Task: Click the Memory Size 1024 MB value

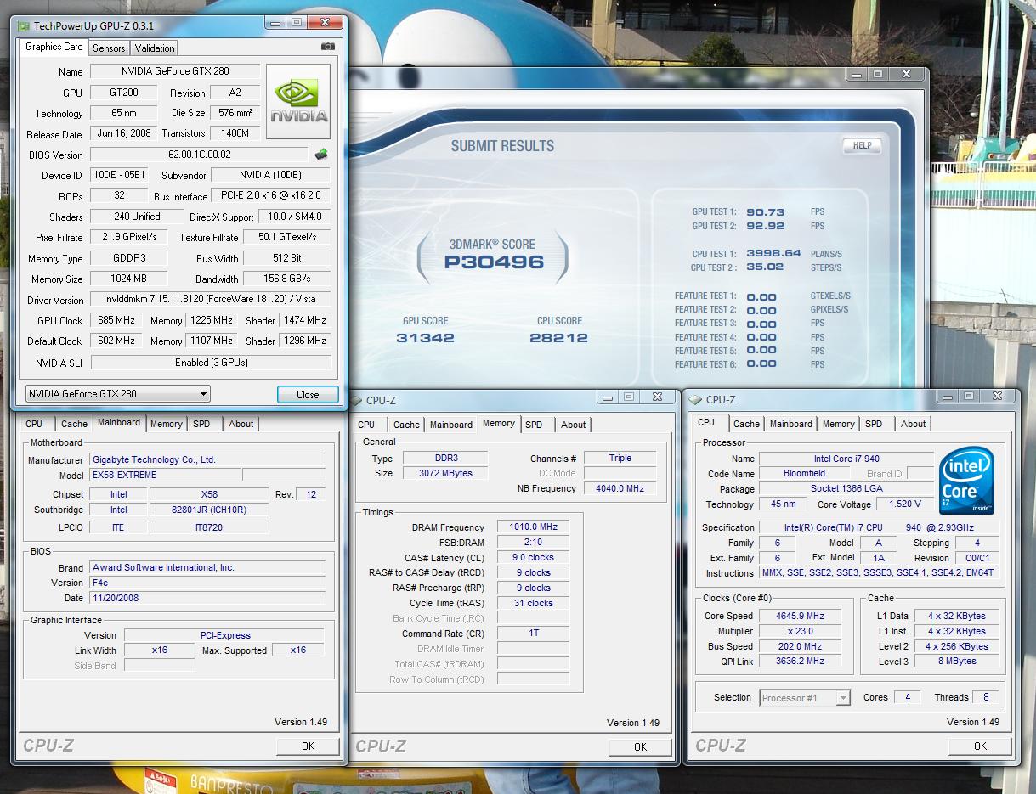Action: click(128, 279)
